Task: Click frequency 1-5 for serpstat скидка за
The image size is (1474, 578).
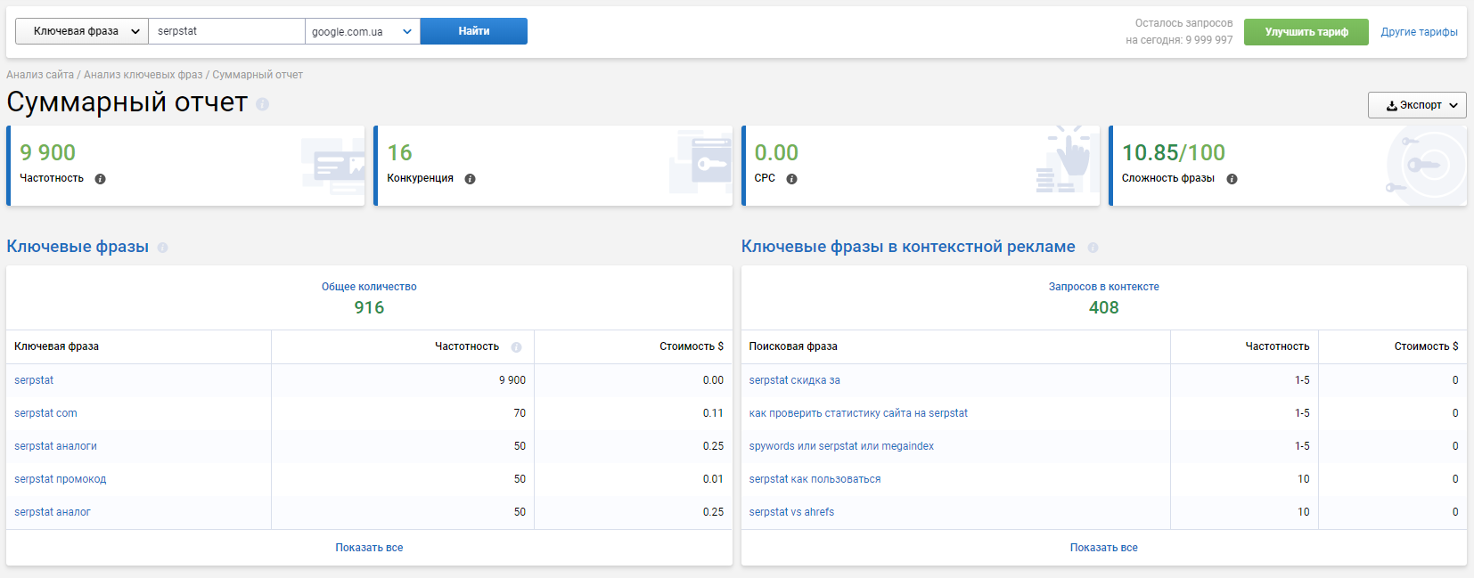Action: click(1302, 380)
